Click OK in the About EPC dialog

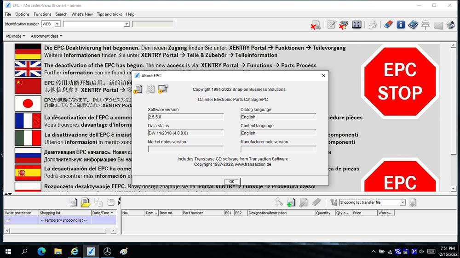click(x=231, y=182)
